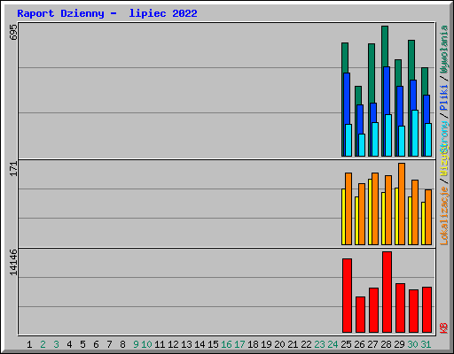Click the orange bar for day 31
The image size is (454, 354).
pyautogui.click(x=428, y=217)
